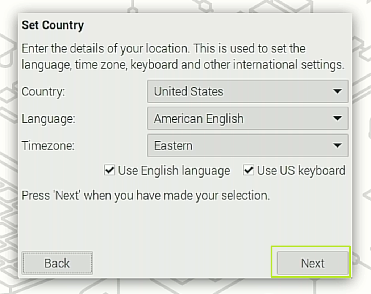Click the 'Use US keyboard' label text

301,171
